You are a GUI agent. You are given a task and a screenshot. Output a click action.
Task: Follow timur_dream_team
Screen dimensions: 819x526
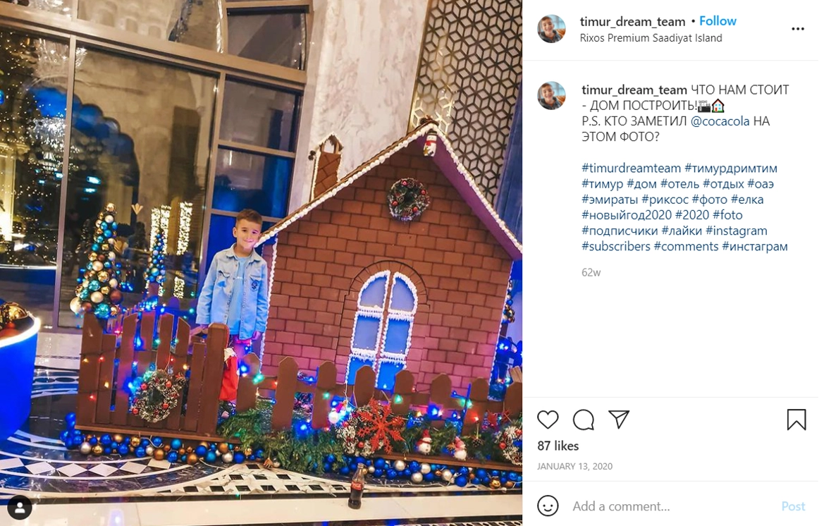718,21
